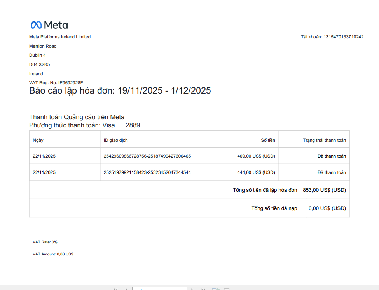Click the "Trạng thái thanh toán" column header
The image size is (379, 290).
[324, 140]
